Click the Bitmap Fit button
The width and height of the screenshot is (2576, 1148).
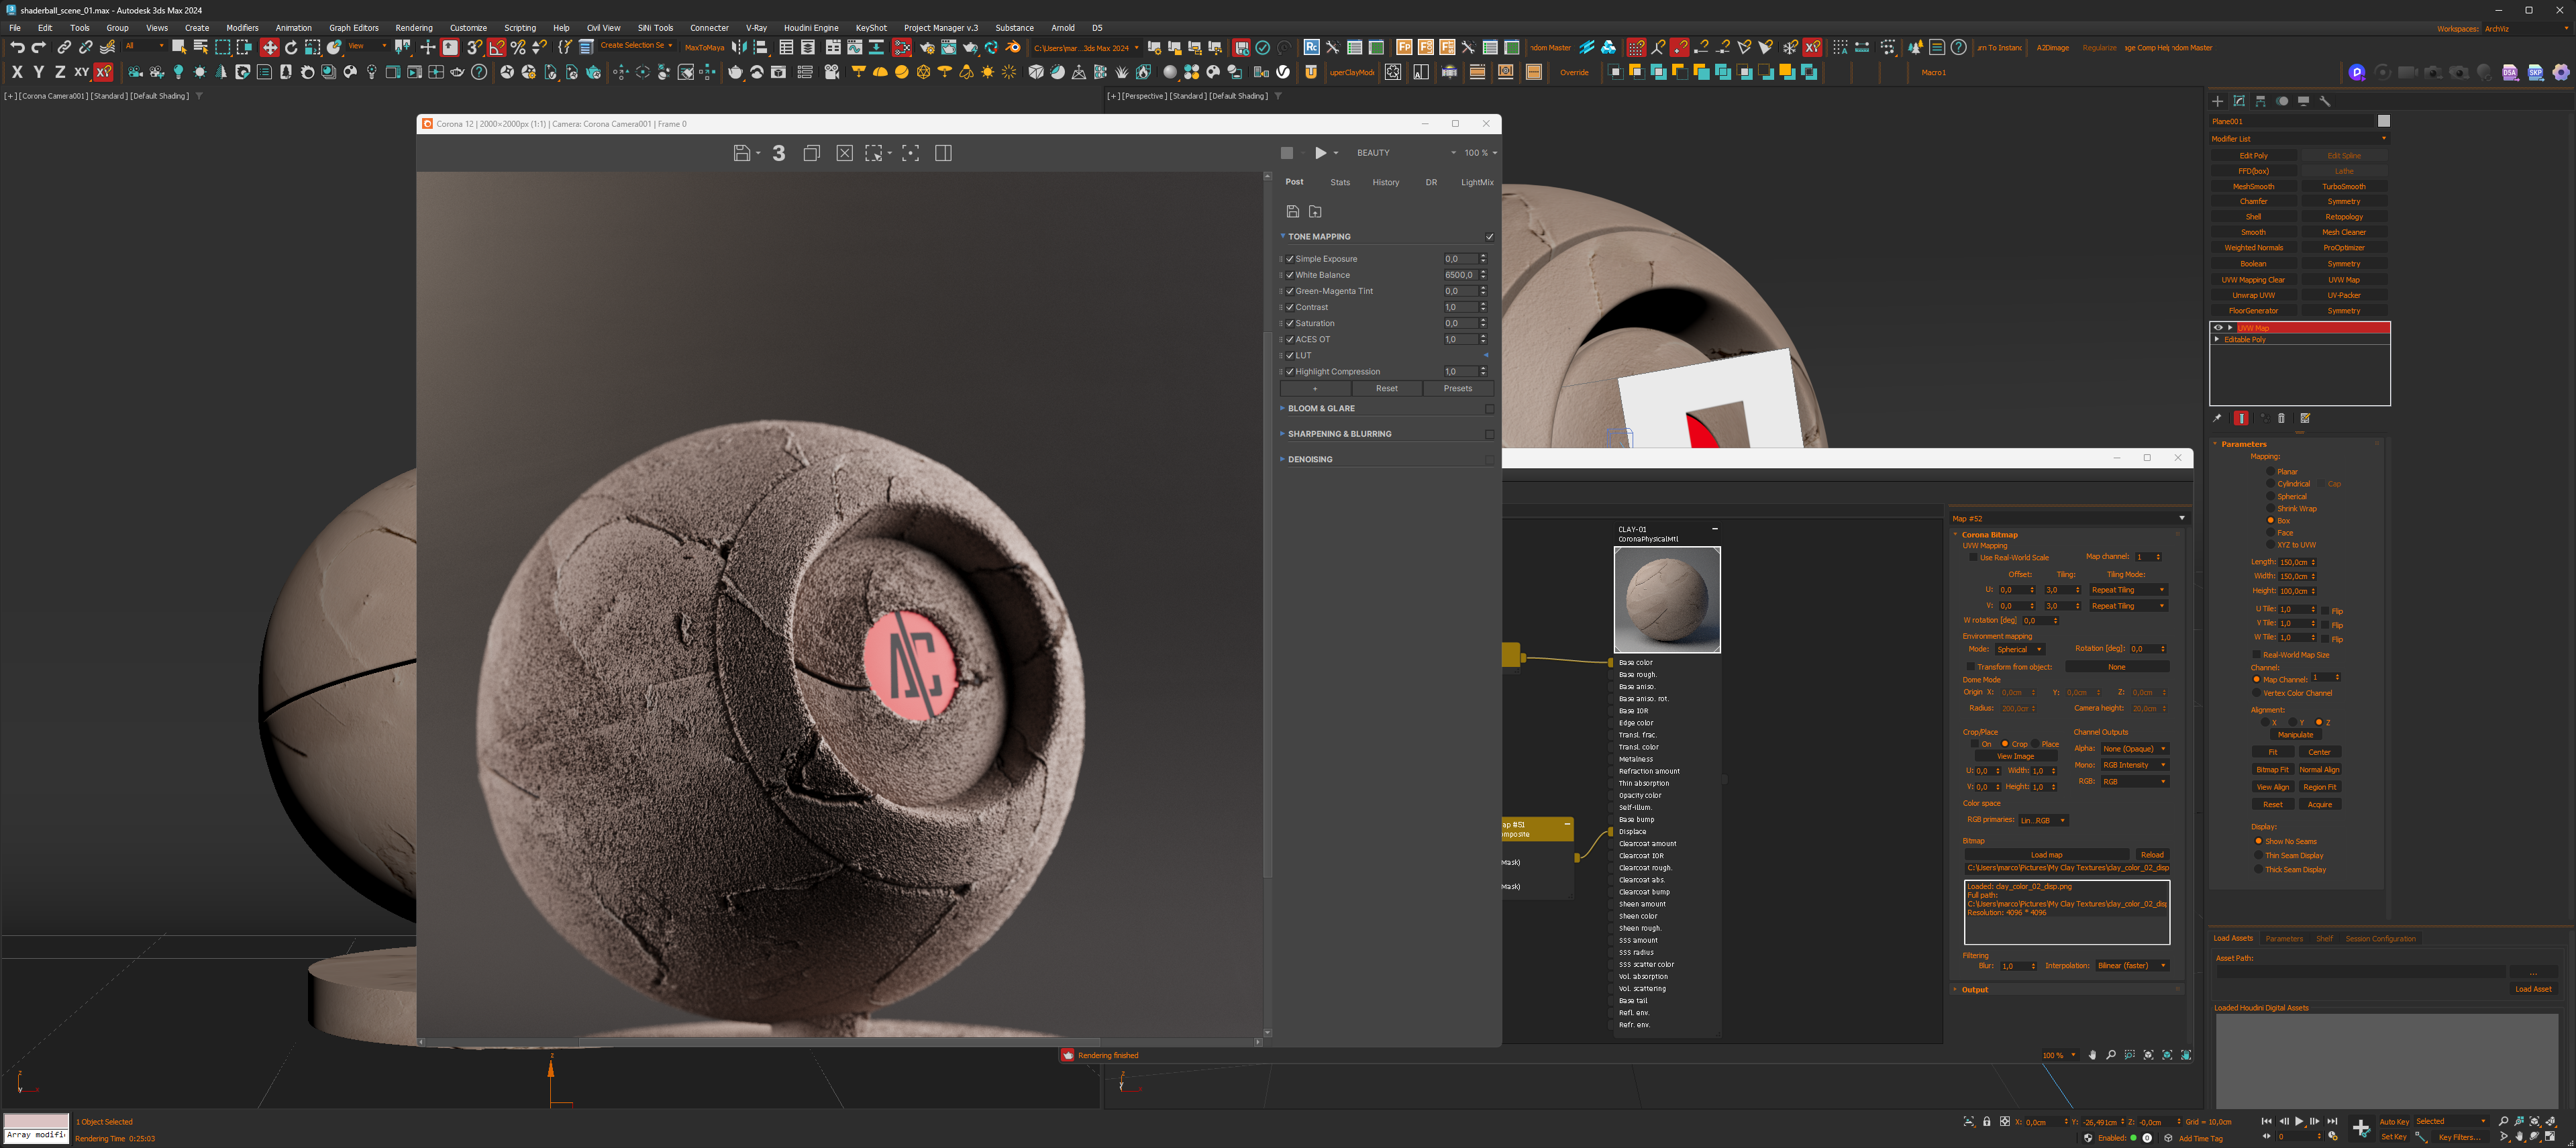point(2272,770)
